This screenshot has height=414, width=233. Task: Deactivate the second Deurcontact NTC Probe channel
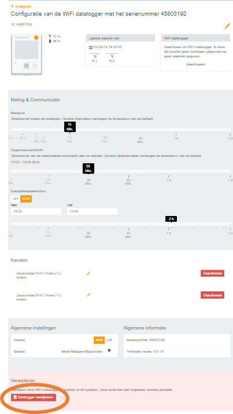212,295
